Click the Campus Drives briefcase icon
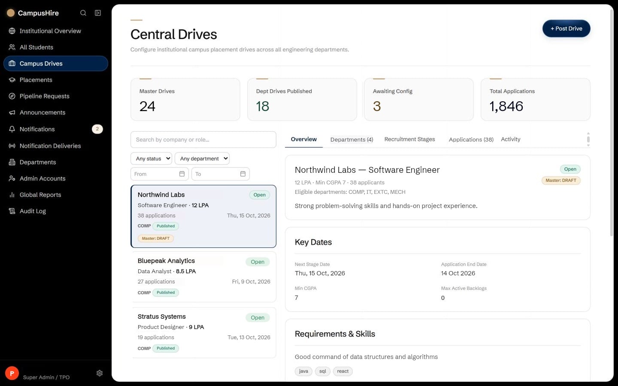618x386 pixels. coord(12,63)
